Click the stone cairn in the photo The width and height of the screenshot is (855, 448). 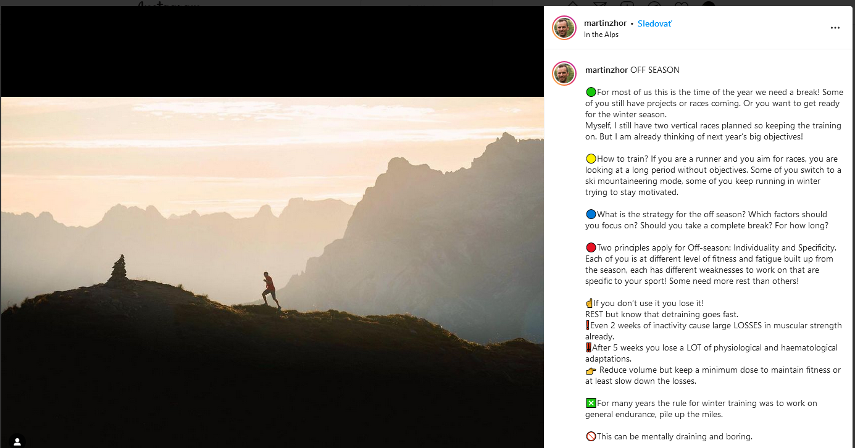(x=119, y=269)
